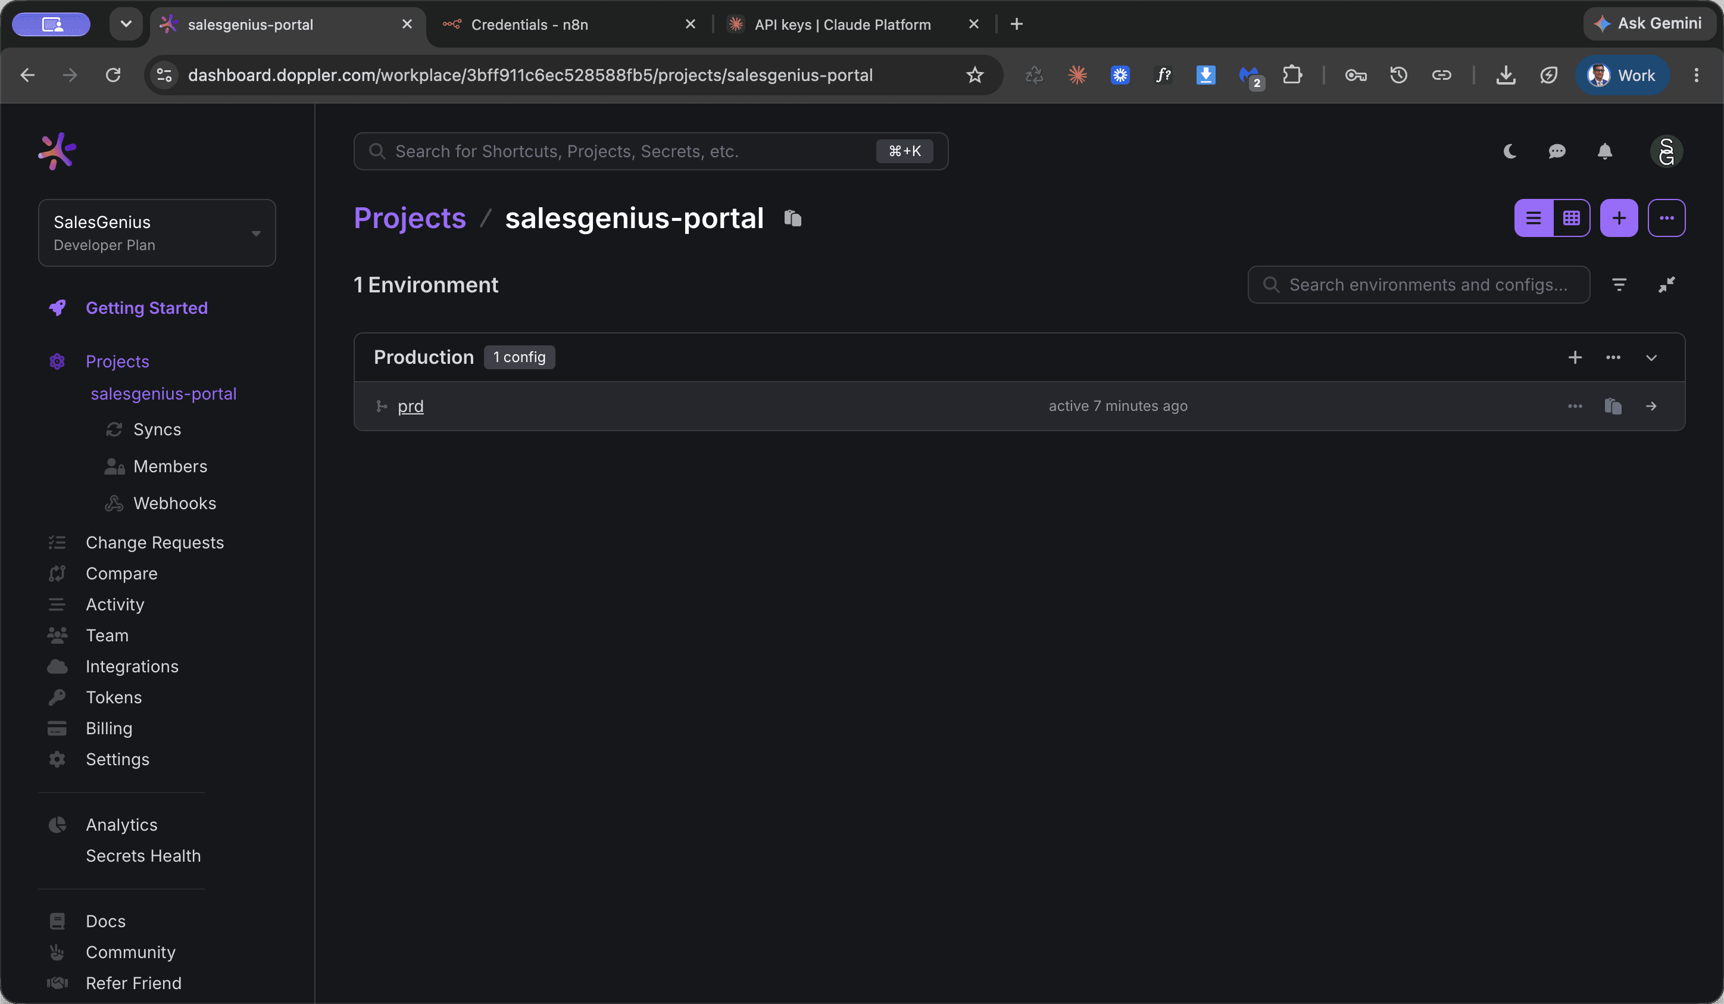
Task: Open project more options menu
Action: tap(1666, 219)
